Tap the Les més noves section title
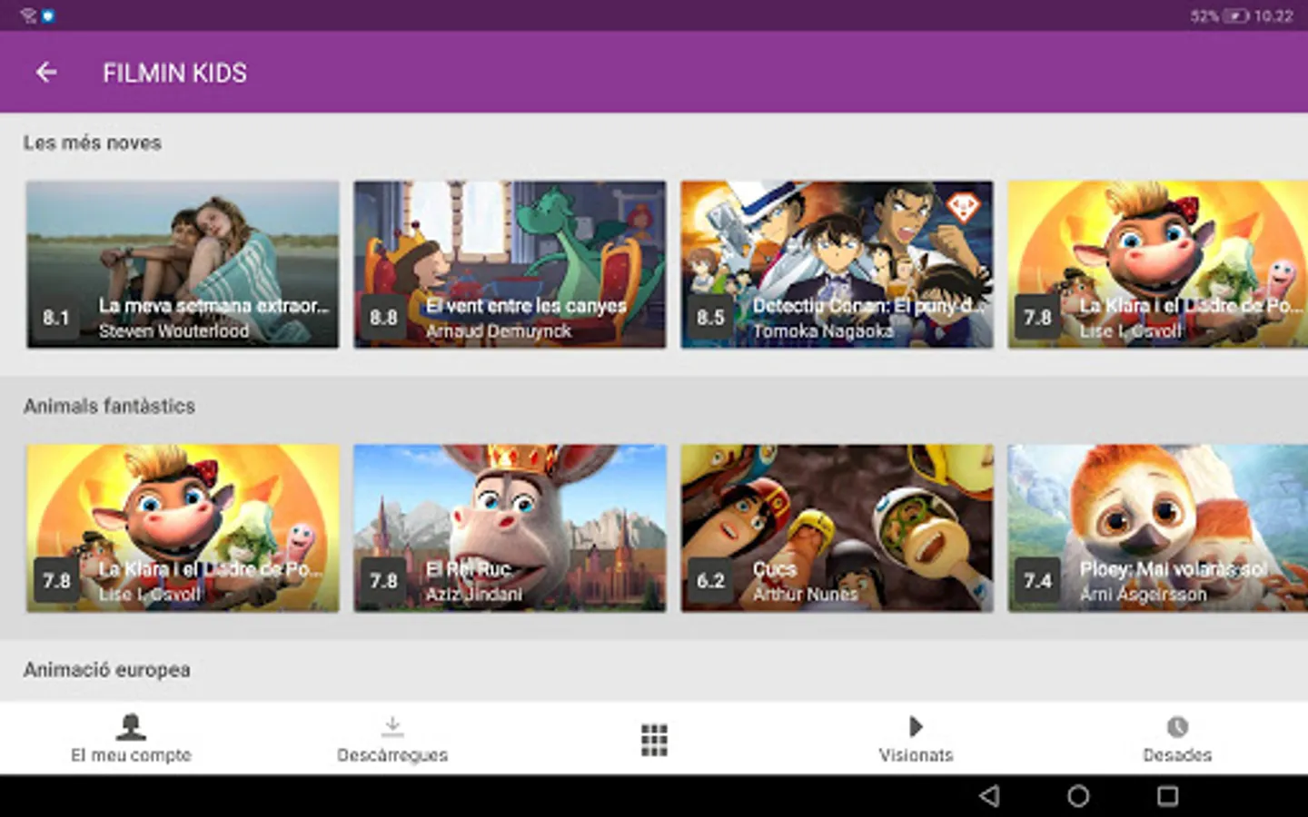The width and height of the screenshot is (1308, 817). click(x=93, y=143)
